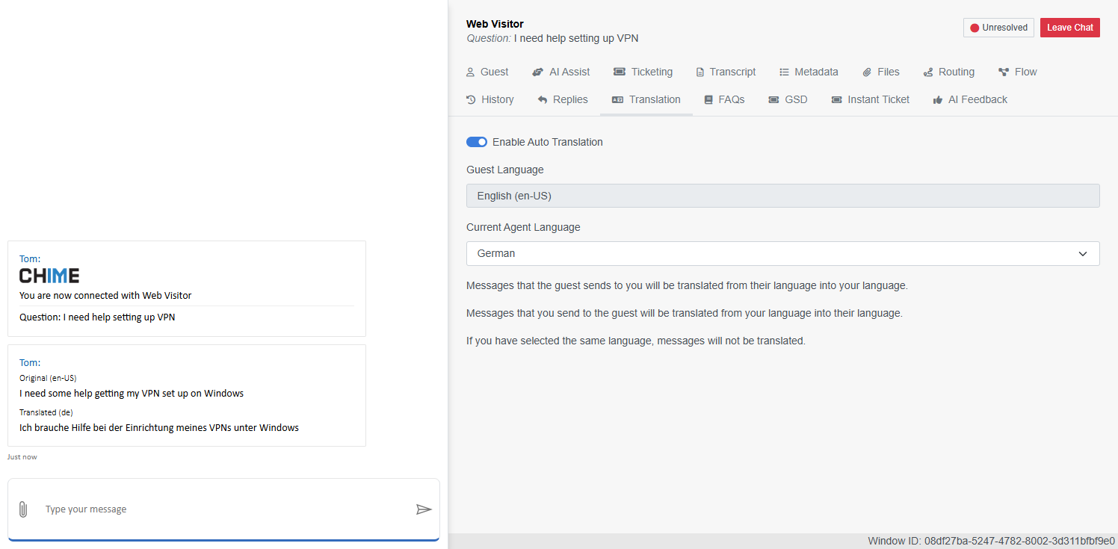Open the AI Feedback tab

[970, 100]
